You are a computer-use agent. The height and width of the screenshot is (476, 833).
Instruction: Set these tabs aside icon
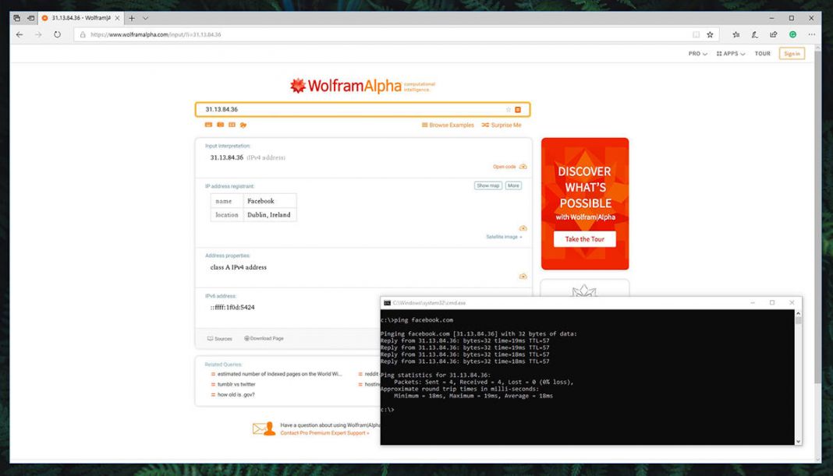(31, 18)
